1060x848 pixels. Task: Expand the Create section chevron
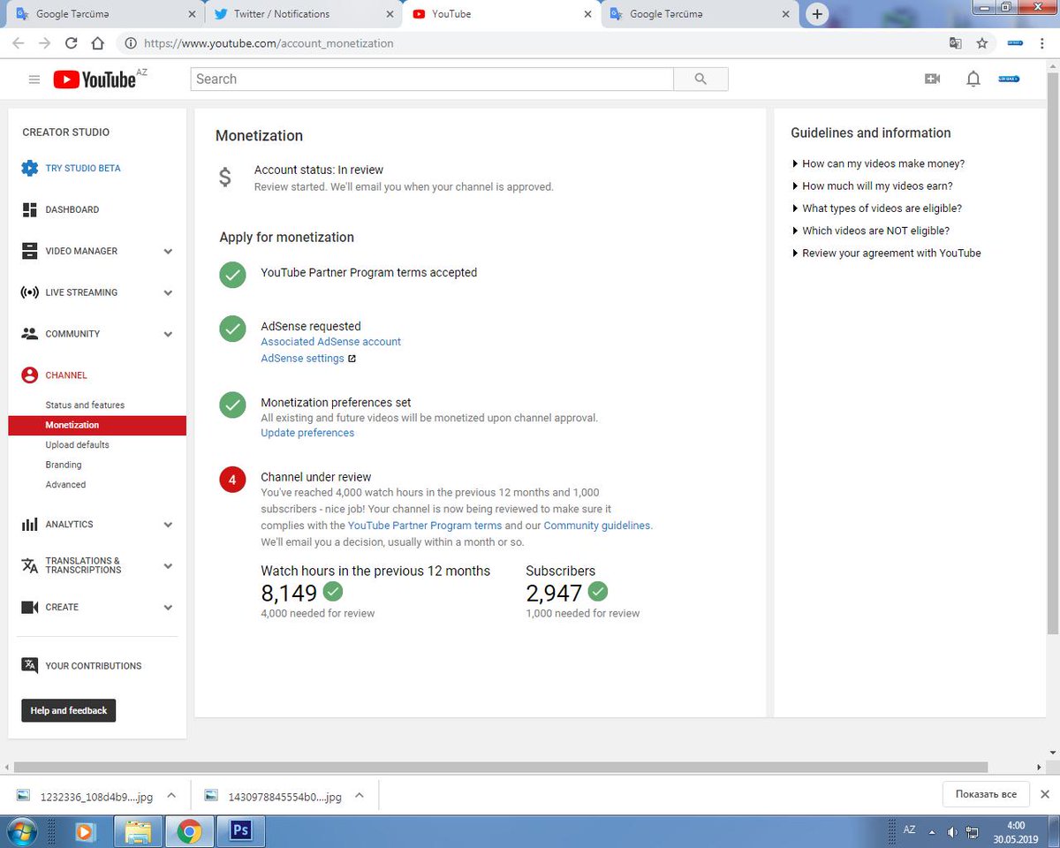tap(168, 608)
